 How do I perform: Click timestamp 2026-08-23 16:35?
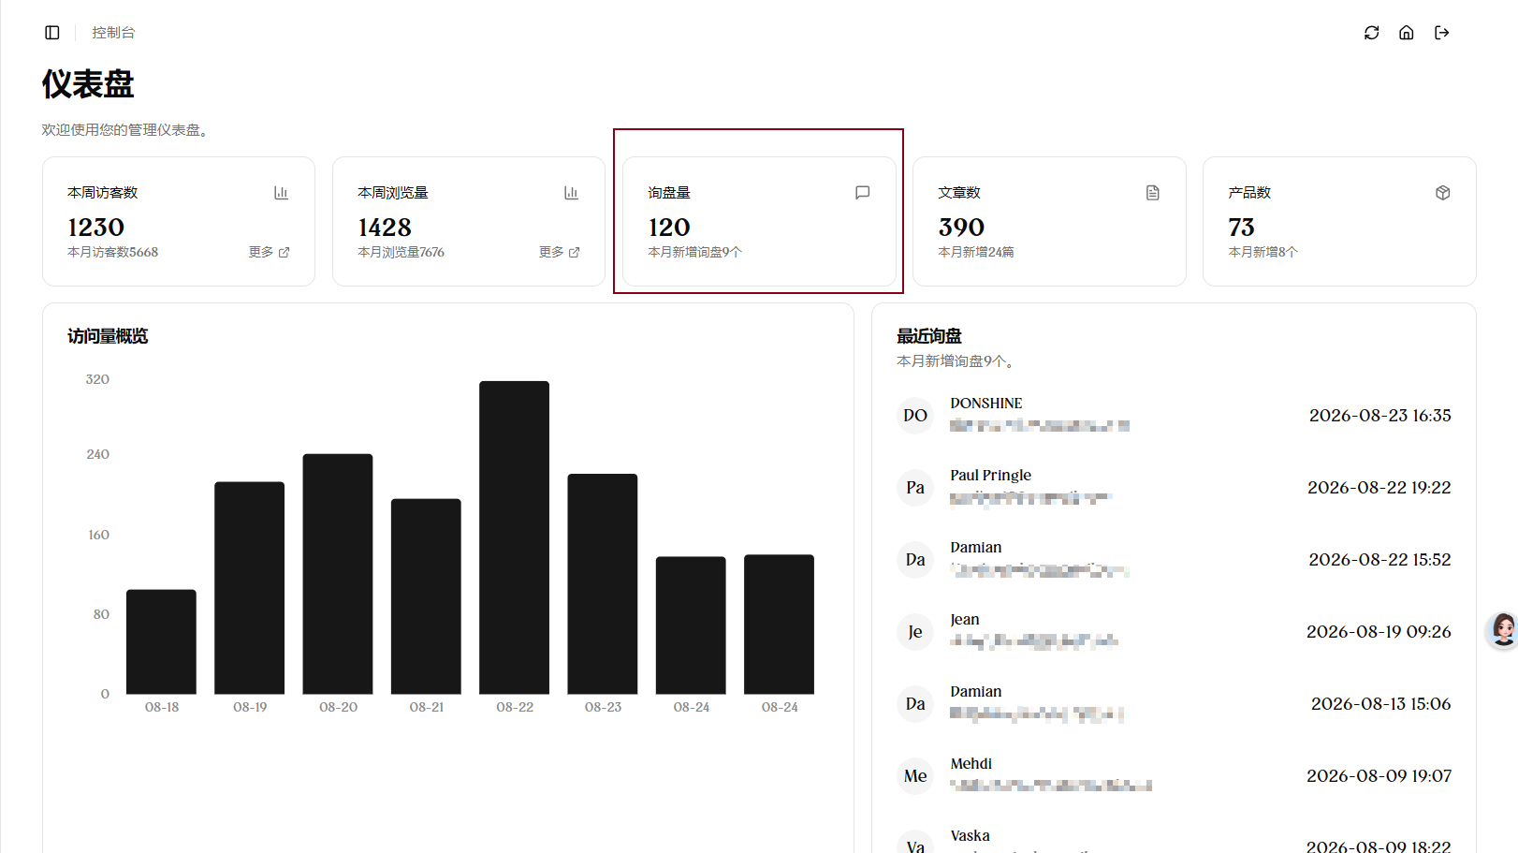(1380, 416)
